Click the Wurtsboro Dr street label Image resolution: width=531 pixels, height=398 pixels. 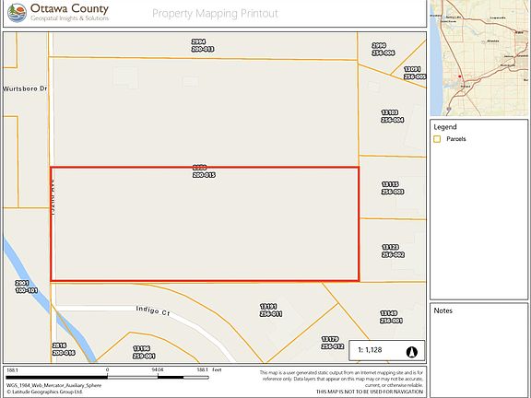pos(25,88)
